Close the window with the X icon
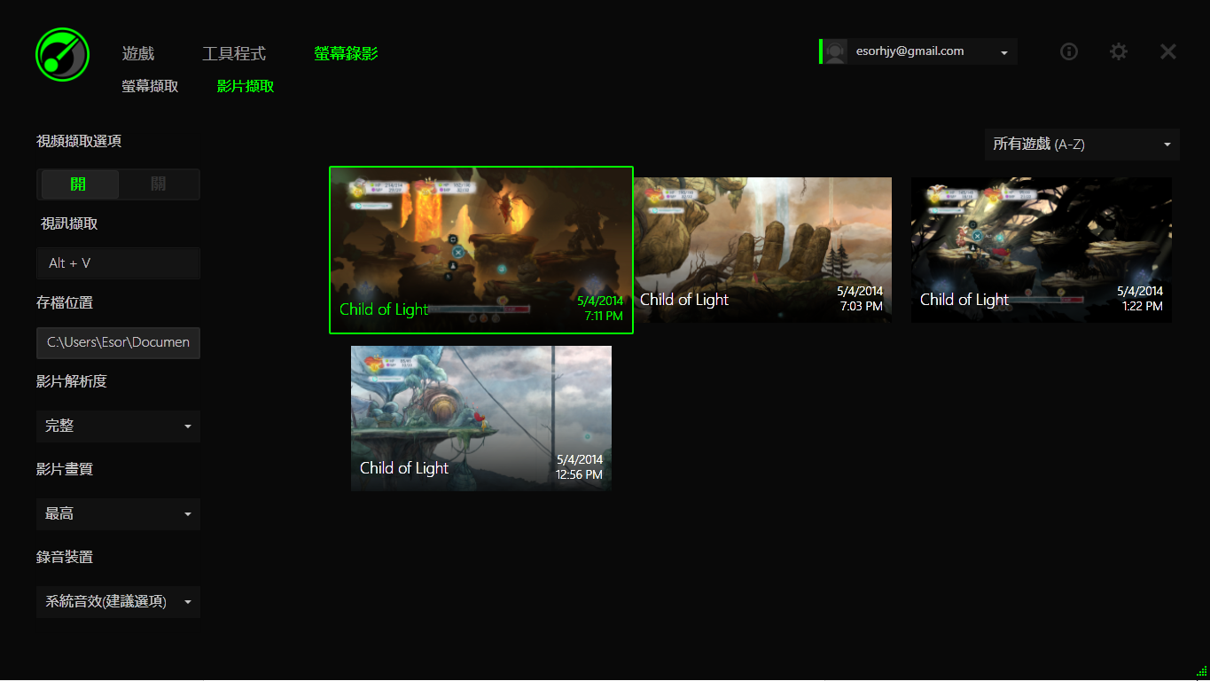Image resolution: width=1210 pixels, height=681 pixels. pos(1168,51)
